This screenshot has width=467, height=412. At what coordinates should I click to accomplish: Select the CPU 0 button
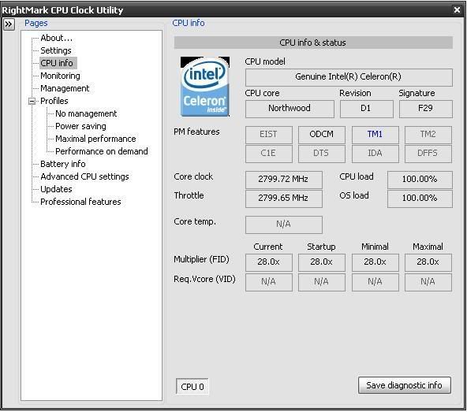pos(192,387)
